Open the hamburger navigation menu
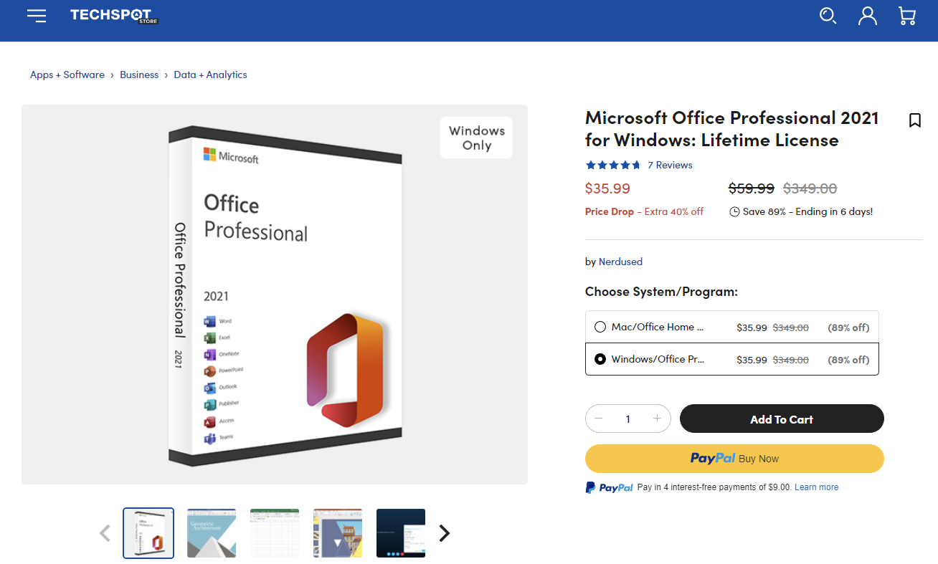Image resolution: width=938 pixels, height=564 pixels. click(37, 15)
